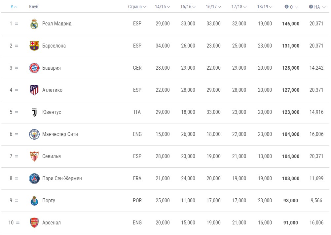
Task: Open the Манчестер Сити club link
Action: tap(60, 134)
